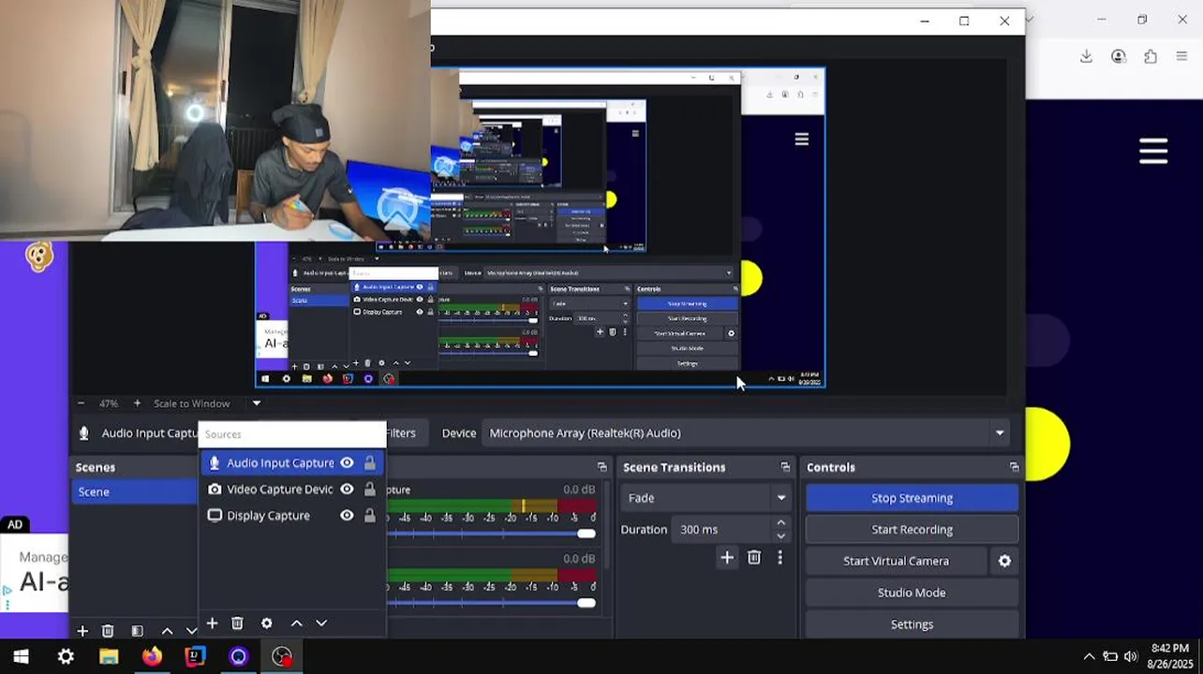Screen dimensions: 1203x674
Task: Open the hamburger menu on the browser webpage
Action: click(x=1153, y=151)
